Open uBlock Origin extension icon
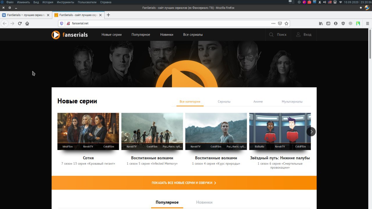The image size is (372, 209). (343, 24)
